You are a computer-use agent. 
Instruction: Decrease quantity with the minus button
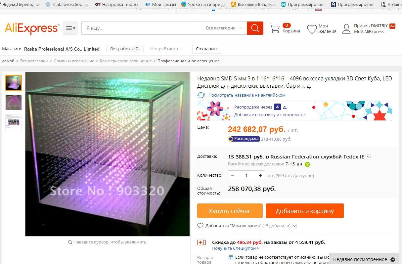coord(233,175)
